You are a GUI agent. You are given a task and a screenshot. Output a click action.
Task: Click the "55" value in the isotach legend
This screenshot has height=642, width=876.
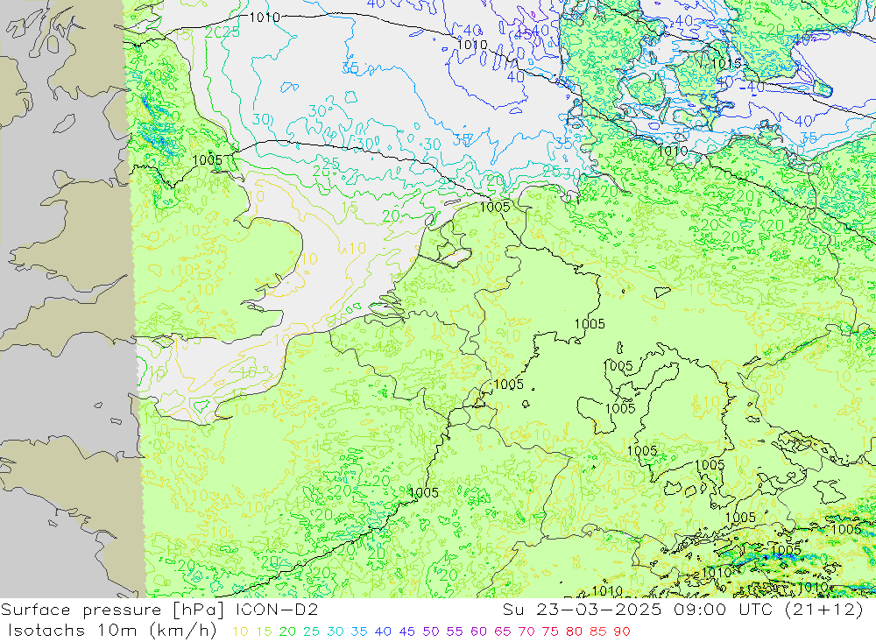[x=455, y=631]
